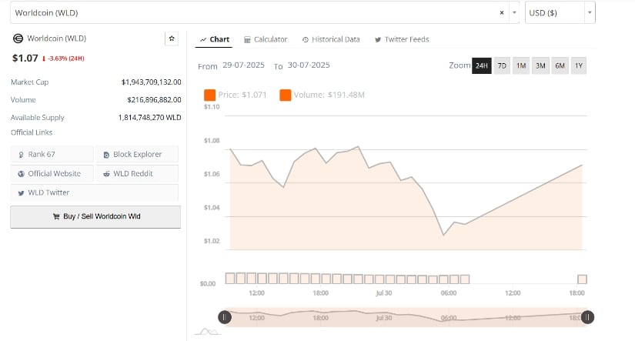635x341 pixels.
Task: Open the Historical Data tab
Action: (x=331, y=39)
